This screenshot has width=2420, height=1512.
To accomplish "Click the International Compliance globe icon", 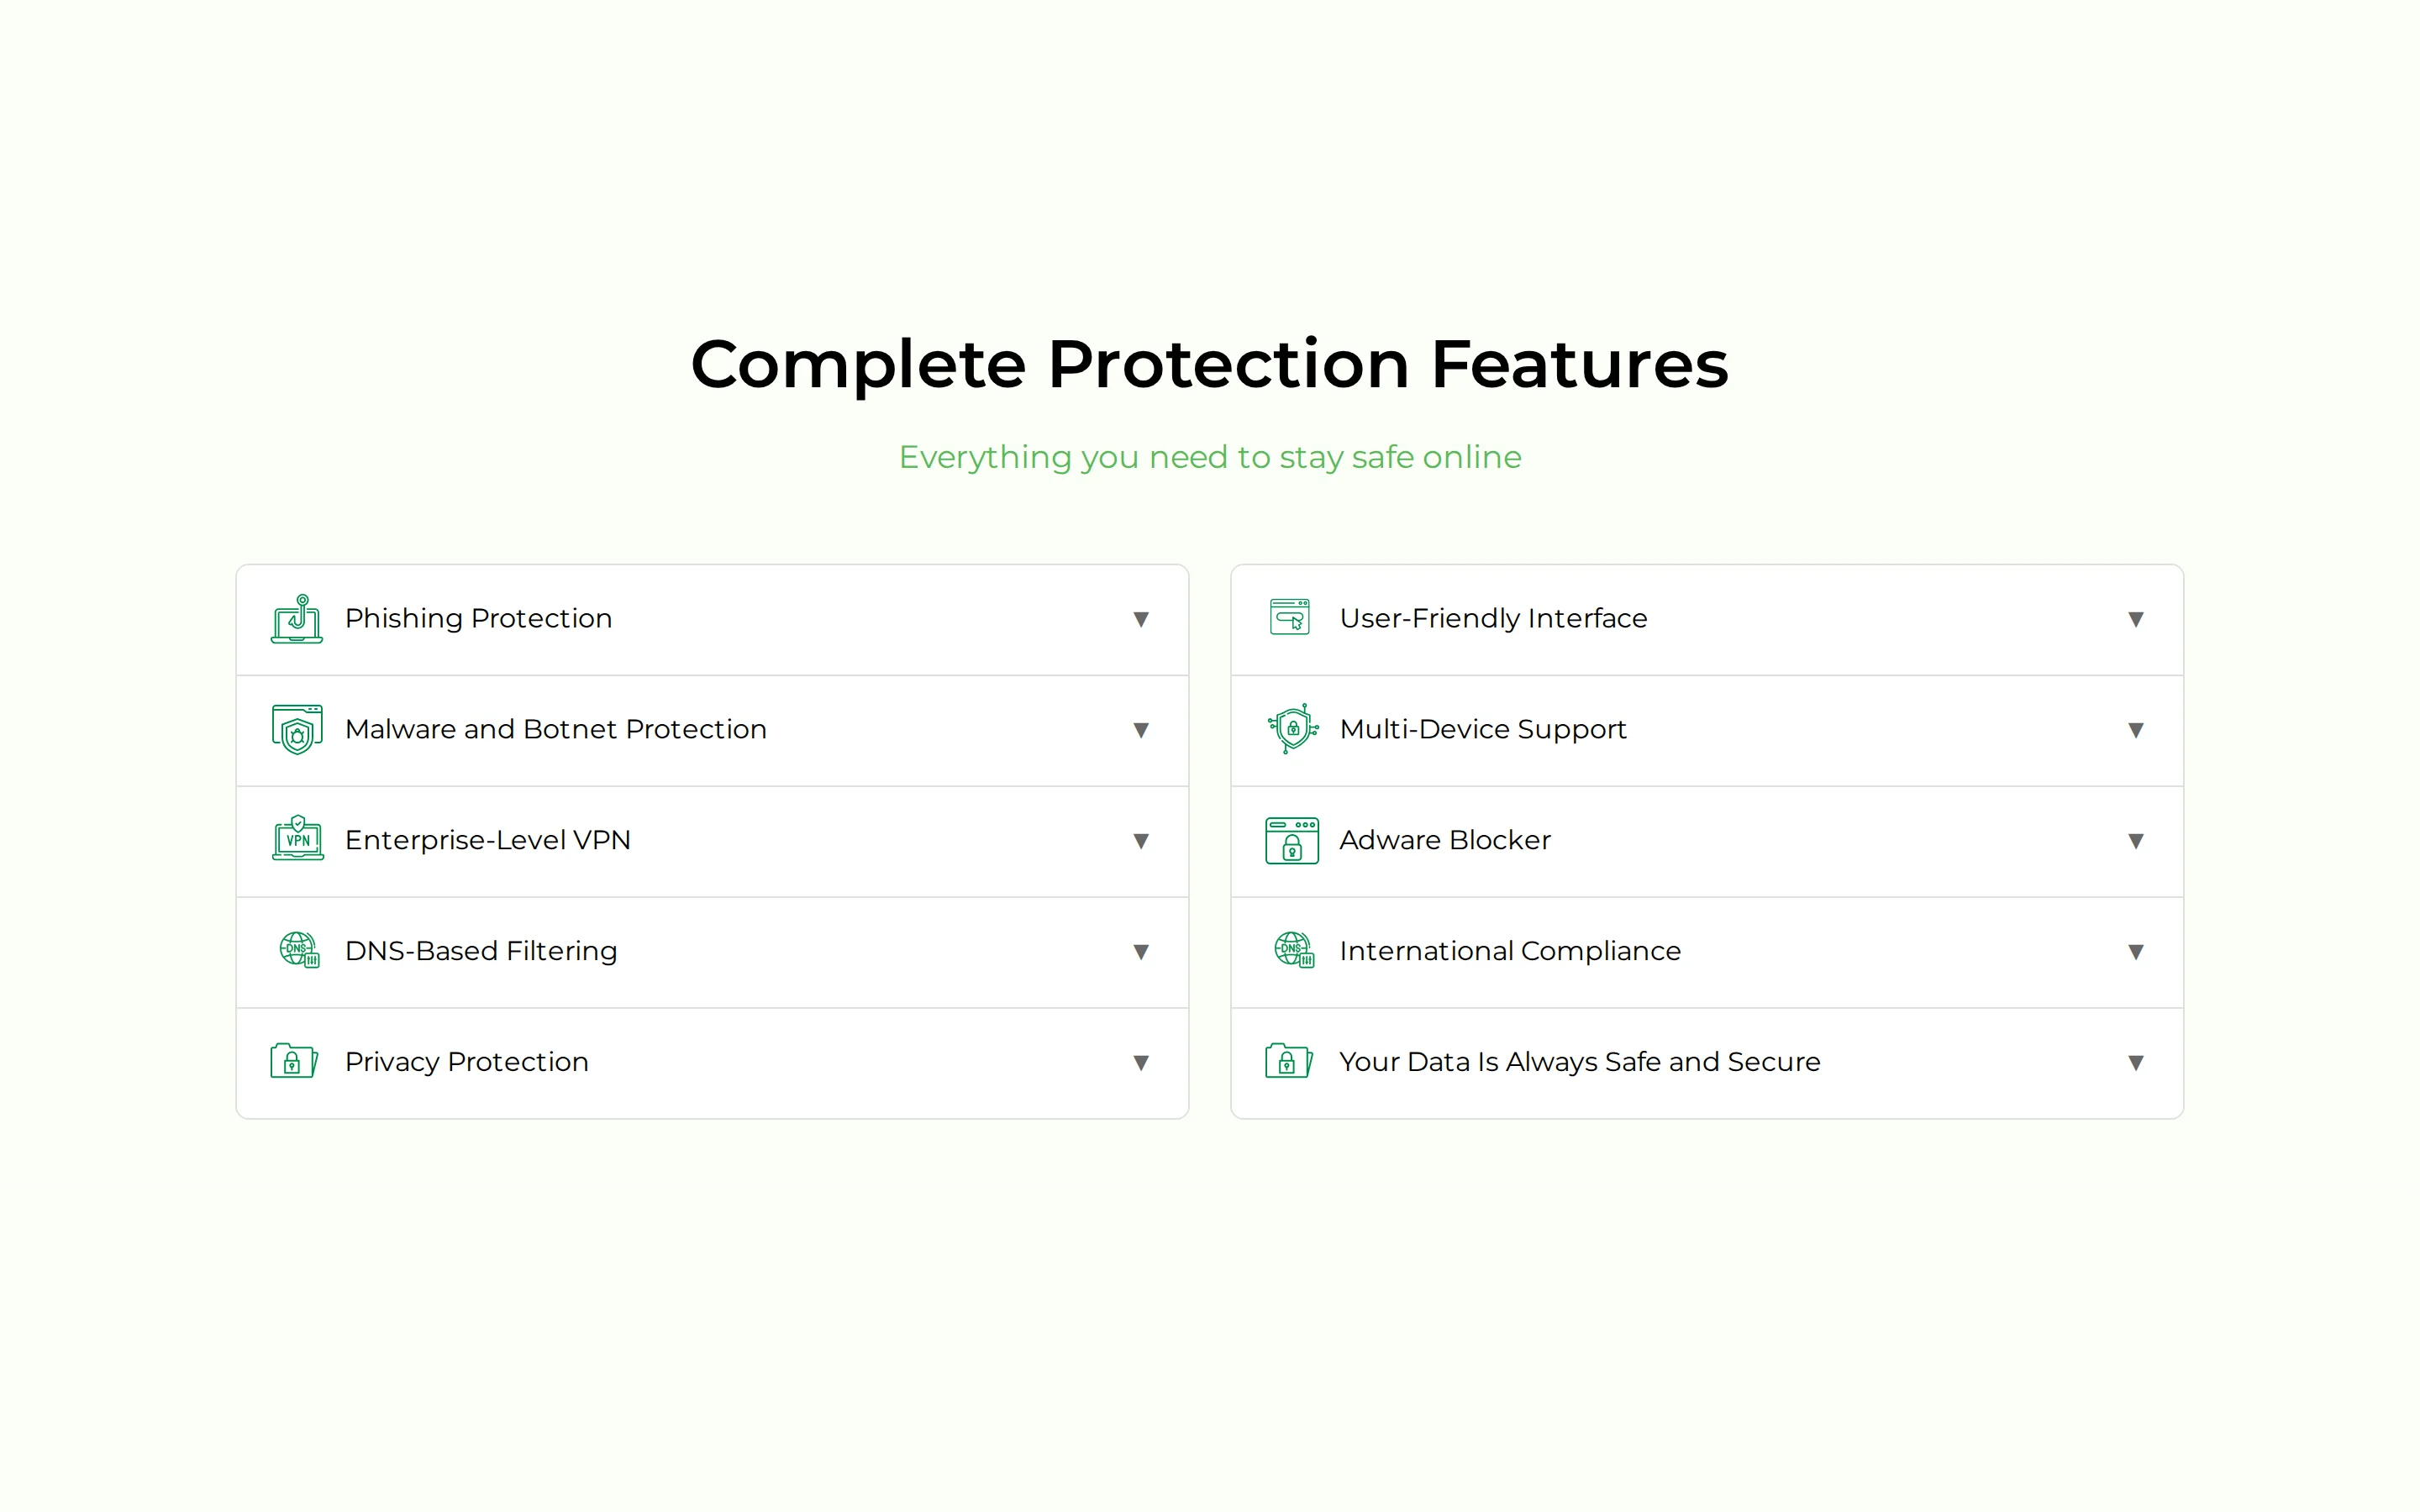I will click(x=1294, y=950).
